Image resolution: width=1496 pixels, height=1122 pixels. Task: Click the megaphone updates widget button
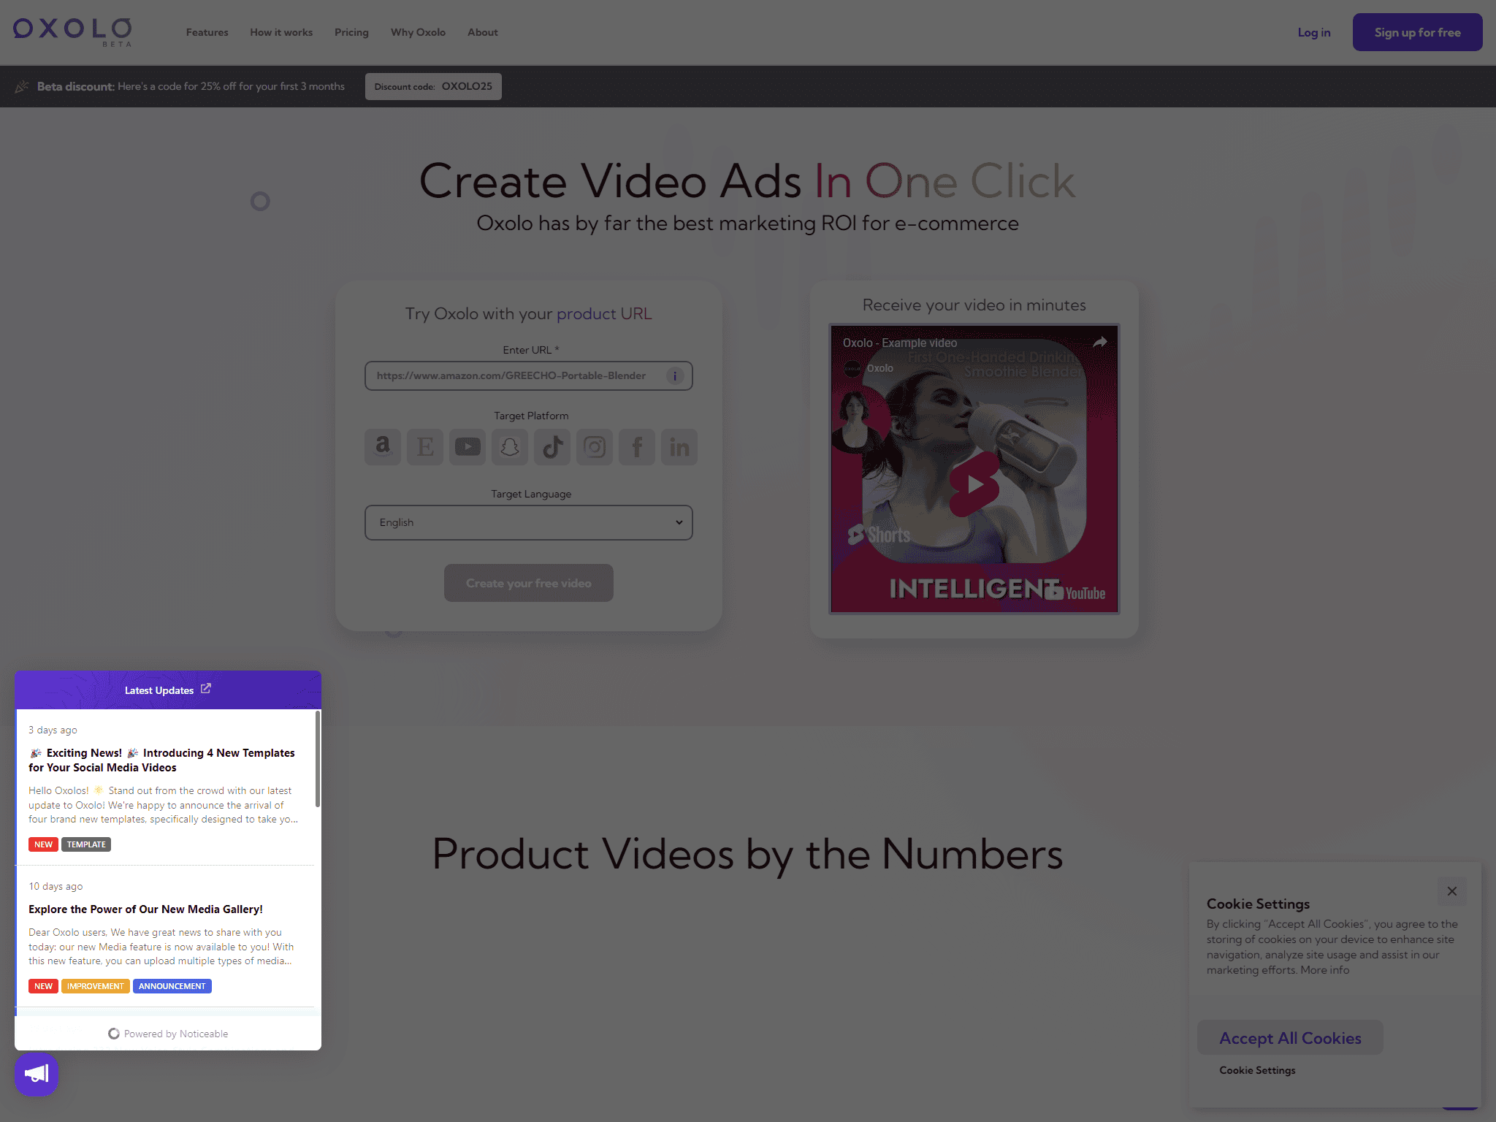(37, 1074)
